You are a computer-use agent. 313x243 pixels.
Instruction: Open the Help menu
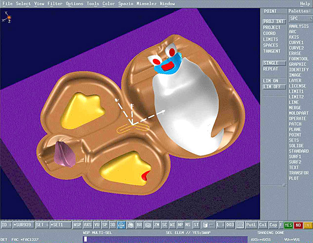tap(305, 3)
